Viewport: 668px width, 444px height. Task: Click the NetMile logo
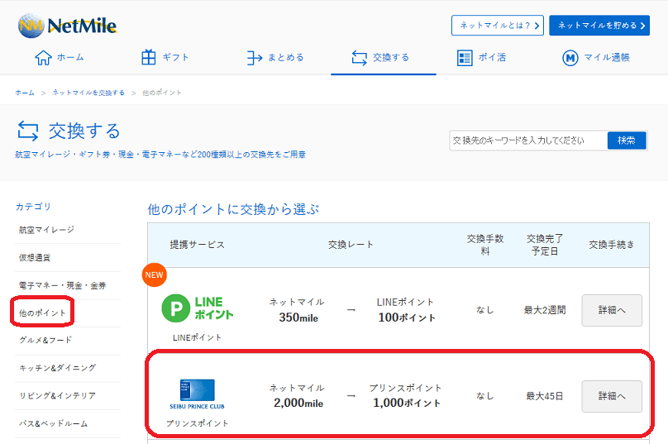pos(67,26)
